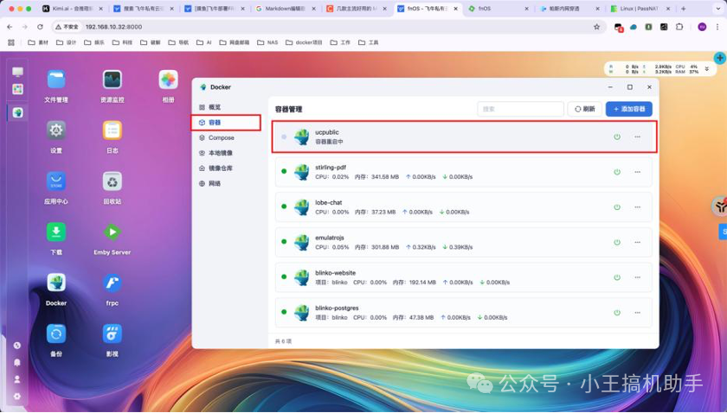Screen dimensions: 727x413
Task: Click the 添加容器 add container button
Action: tap(629, 109)
